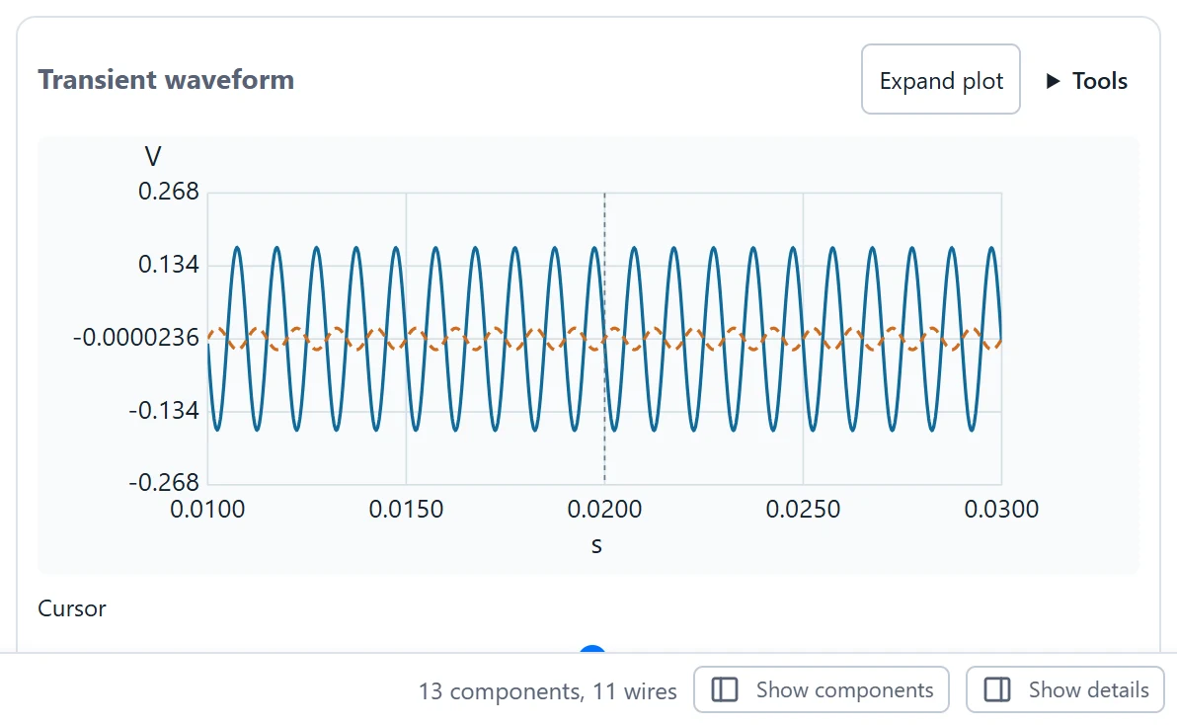1177x725 pixels.
Task: Click the s axis unit label
Action: tap(596, 545)
